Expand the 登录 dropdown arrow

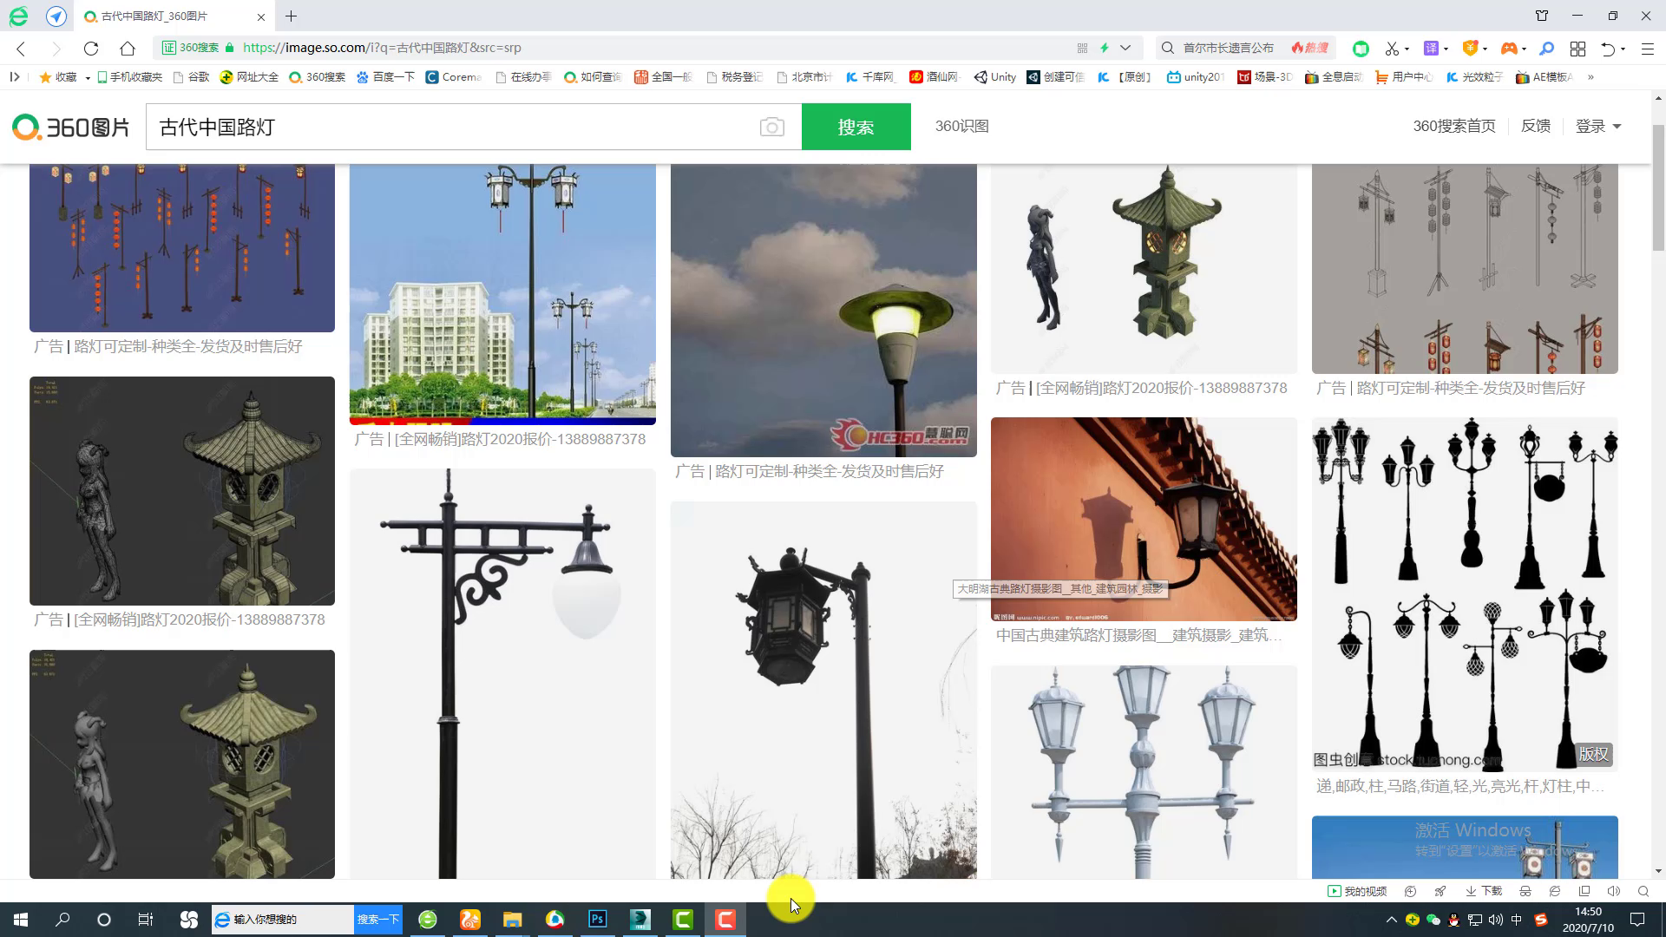point(1617,127)
